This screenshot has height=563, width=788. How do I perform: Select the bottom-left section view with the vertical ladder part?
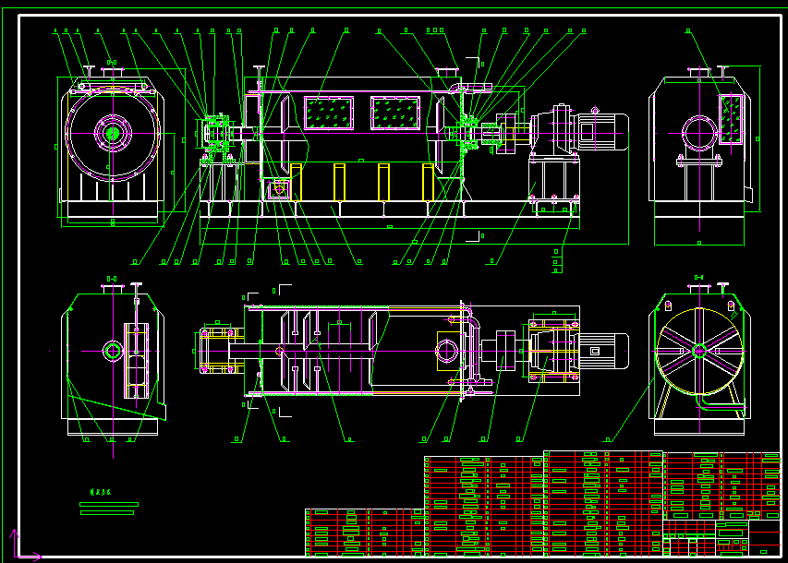pos(113,359)
